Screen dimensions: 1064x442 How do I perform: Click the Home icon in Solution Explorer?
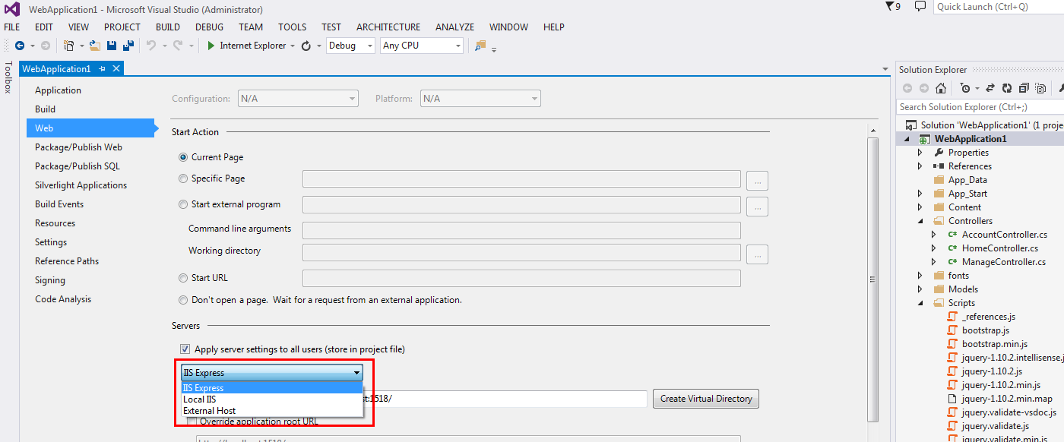tap(941, 87)
